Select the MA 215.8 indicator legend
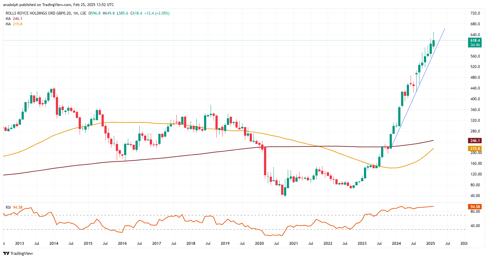This screenshot has width=488, height=259. tap(14, 24)
